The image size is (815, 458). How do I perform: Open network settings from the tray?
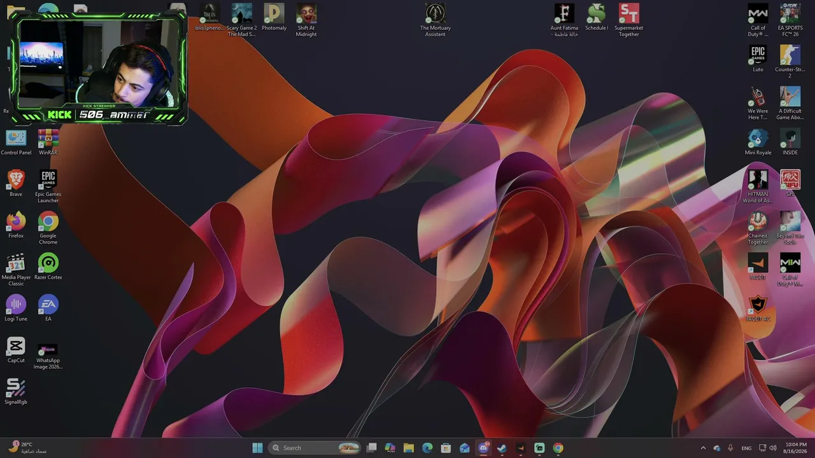763,448
